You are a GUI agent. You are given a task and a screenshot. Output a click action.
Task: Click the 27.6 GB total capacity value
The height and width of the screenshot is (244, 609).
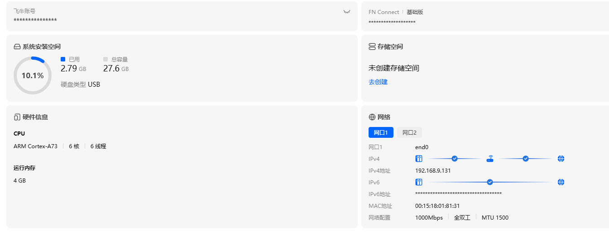tap(116, 69)
